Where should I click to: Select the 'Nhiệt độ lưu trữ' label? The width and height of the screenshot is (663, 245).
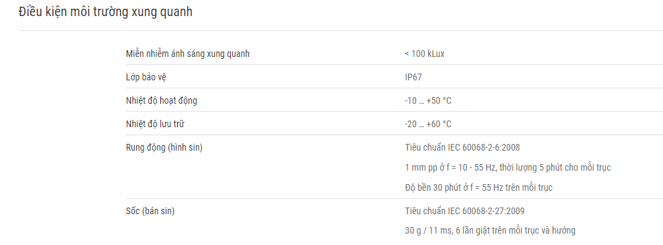[155, 125]
